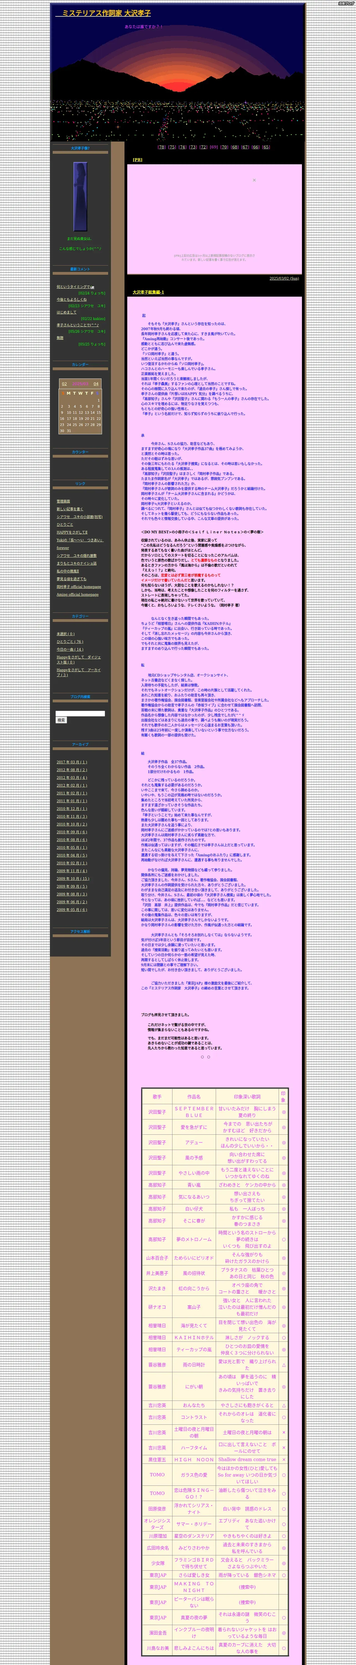Screen dimensions: 356x1665
Task: Open archive 2010 年 09 月 ( 6 )
Action: click(x=72, y=832)
